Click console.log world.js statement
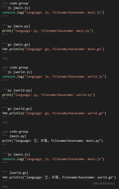Image resolution: width=119 pixels, height=189 pixels. point(54,77)
